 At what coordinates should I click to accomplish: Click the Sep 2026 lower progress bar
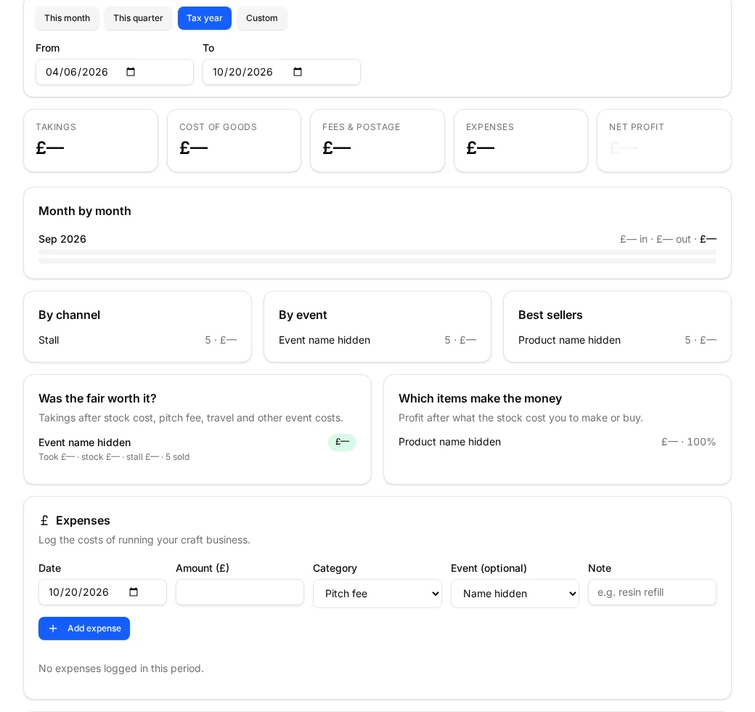377,261
